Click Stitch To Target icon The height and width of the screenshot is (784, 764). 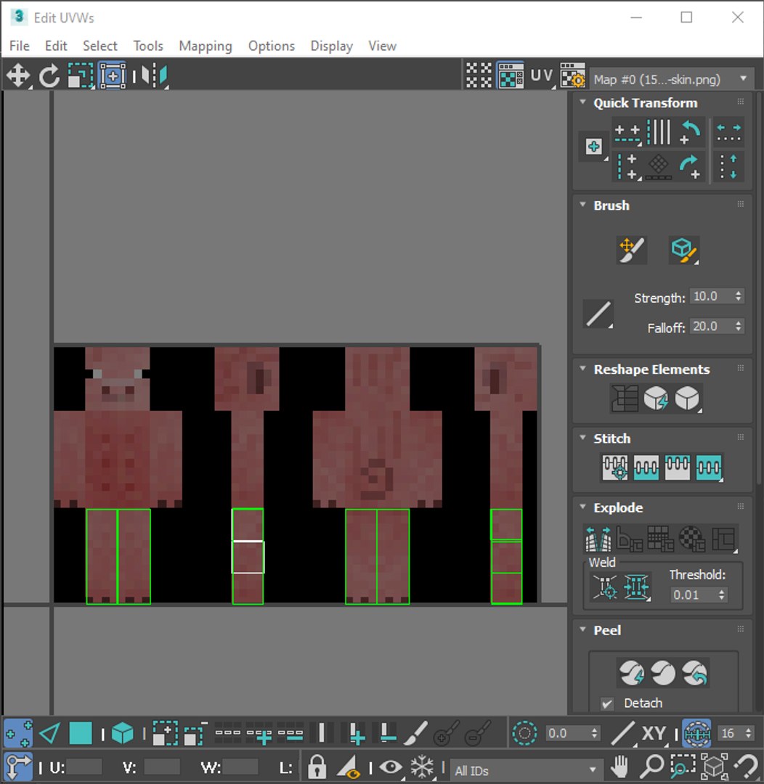(615, 467)
